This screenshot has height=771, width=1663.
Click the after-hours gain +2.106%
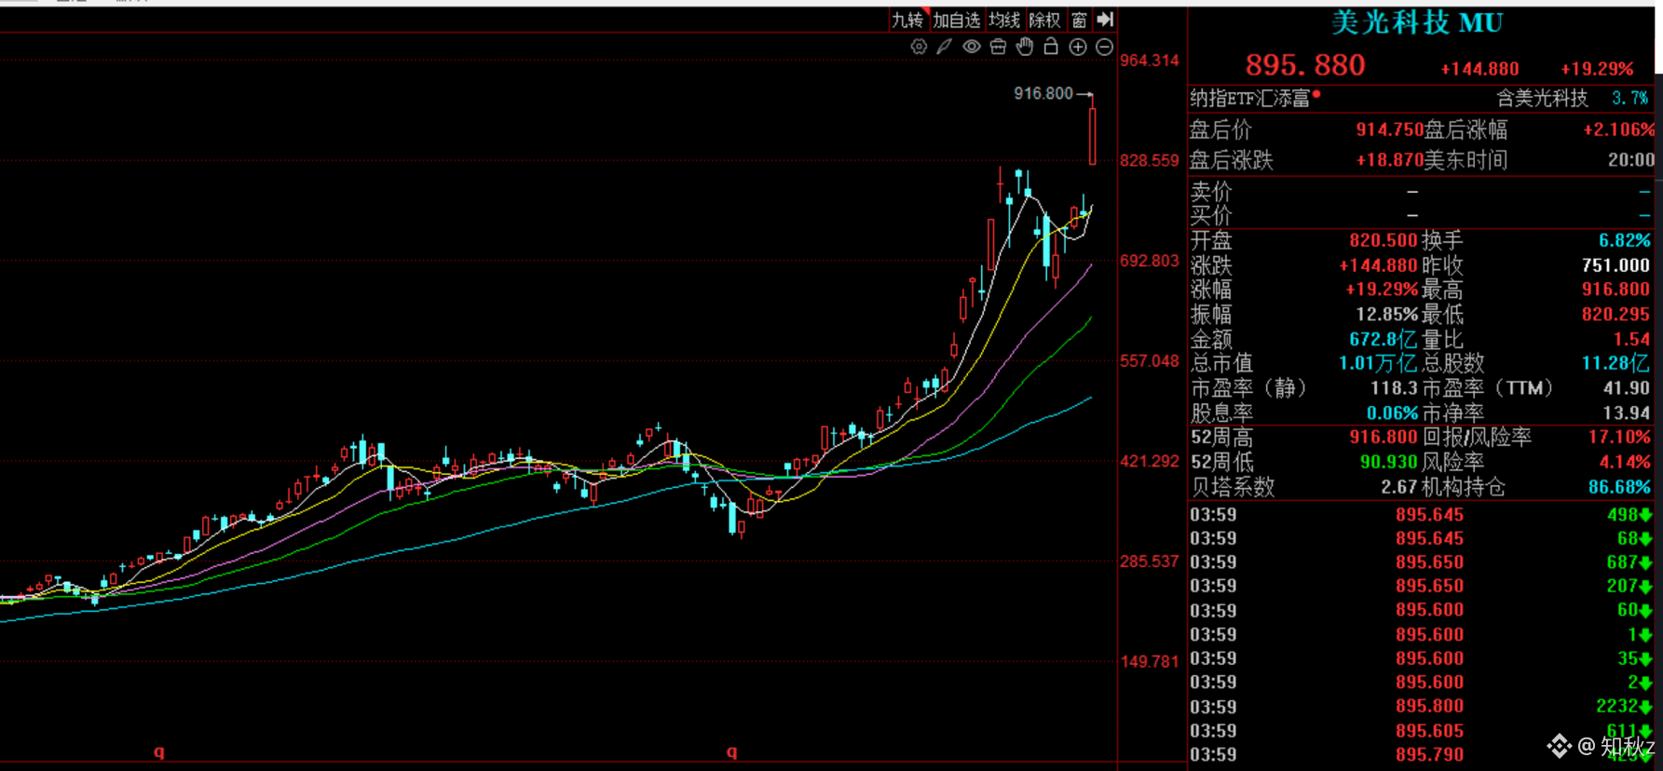click(1619, 130)
